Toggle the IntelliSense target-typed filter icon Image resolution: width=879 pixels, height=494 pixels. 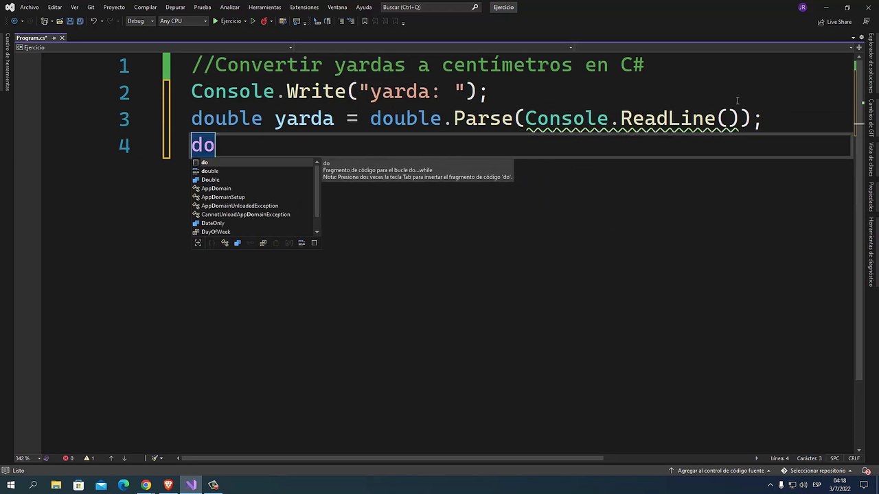point(198,243)
